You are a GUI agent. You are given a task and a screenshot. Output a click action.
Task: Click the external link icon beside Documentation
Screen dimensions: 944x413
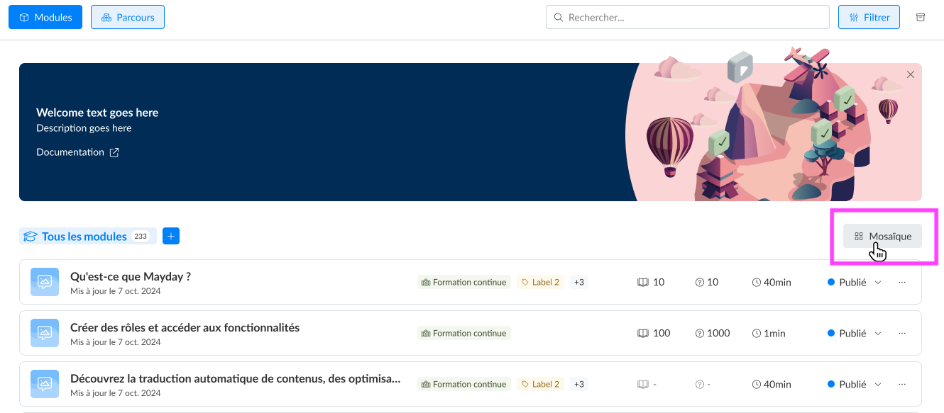[x=114, y=152]
